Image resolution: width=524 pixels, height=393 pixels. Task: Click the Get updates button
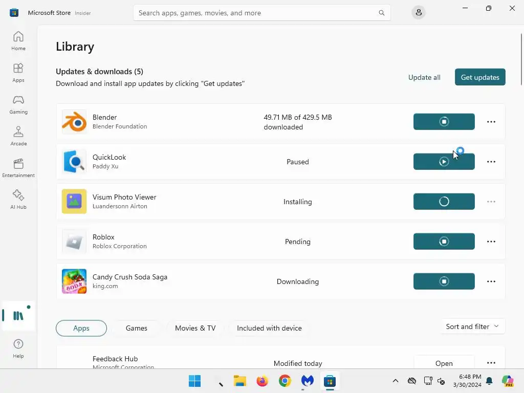pos(480,77)
